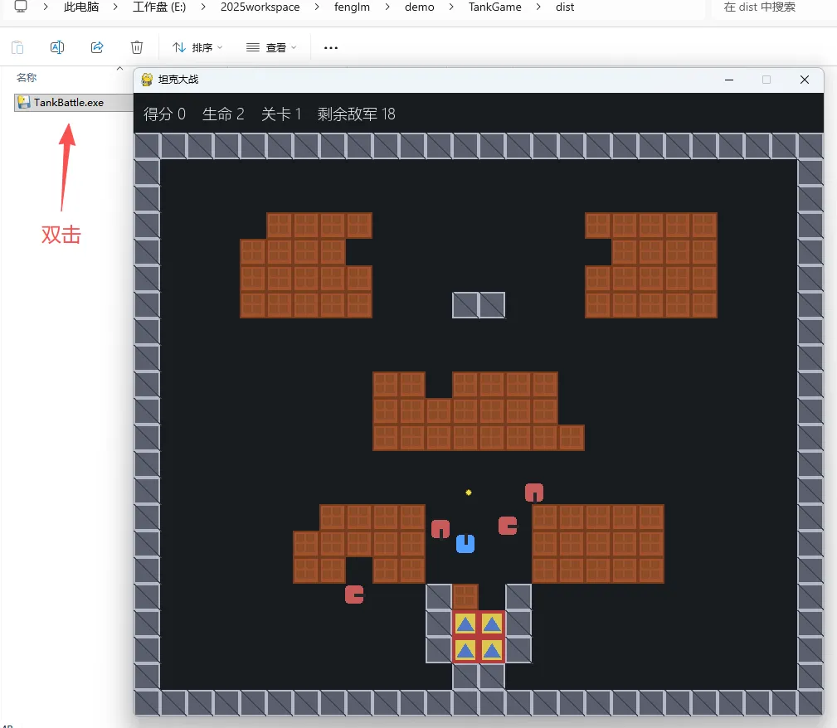Click the 名称 column header

pos(27,78)
